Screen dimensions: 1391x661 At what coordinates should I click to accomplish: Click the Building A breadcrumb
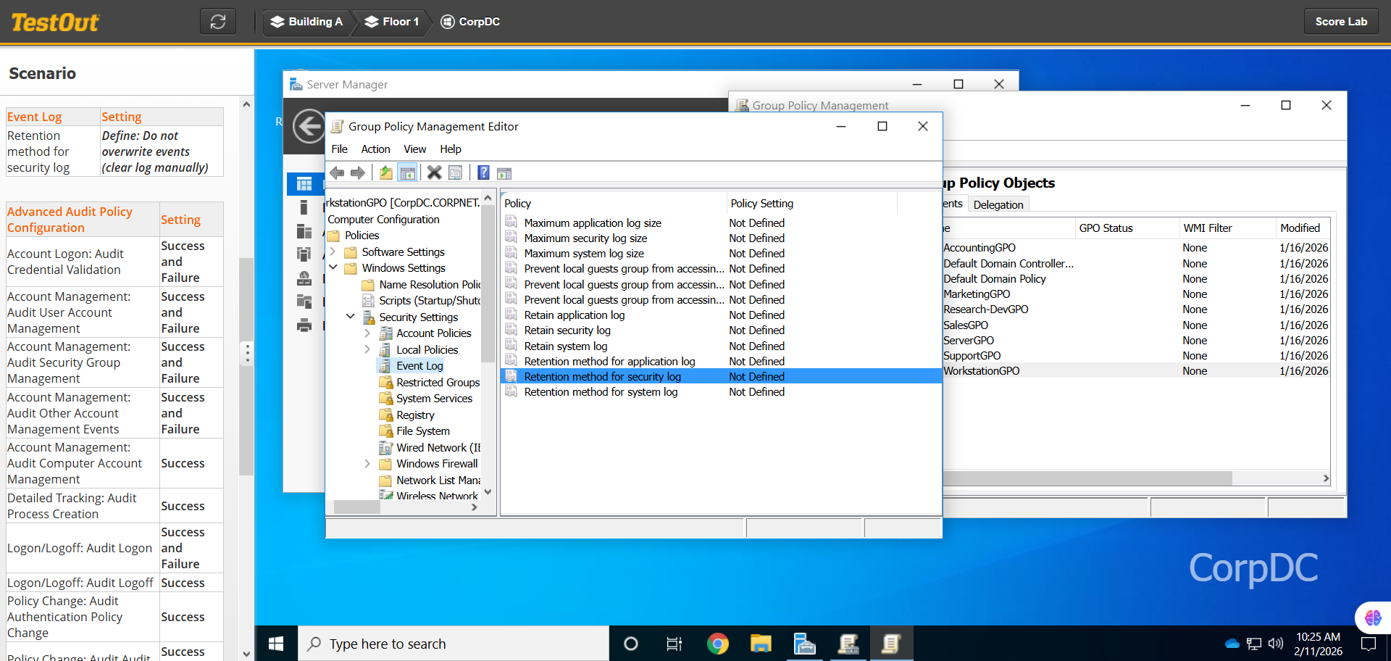tap(306, 22)
